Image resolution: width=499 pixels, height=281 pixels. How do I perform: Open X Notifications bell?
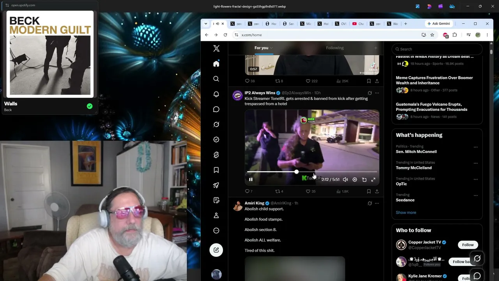tap(216, 94)
